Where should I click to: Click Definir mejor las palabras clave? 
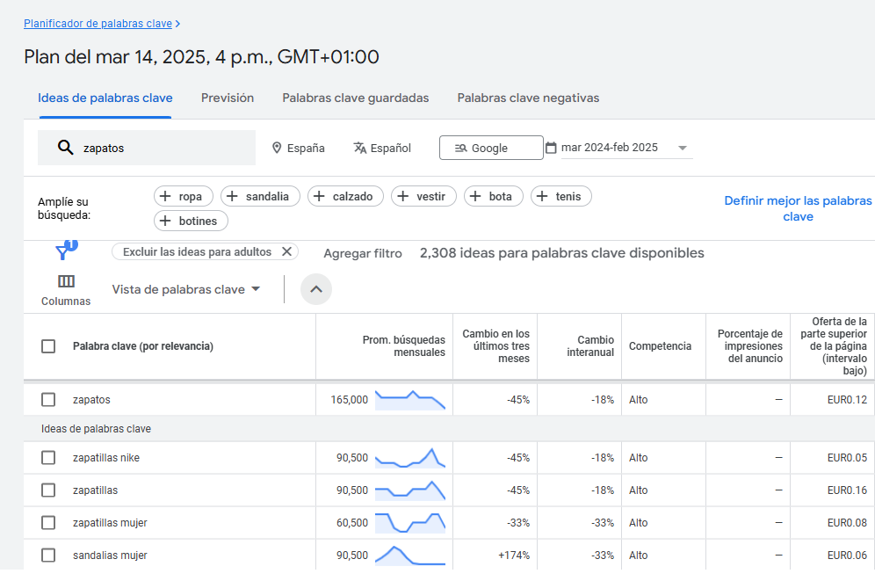click(798, 208)
